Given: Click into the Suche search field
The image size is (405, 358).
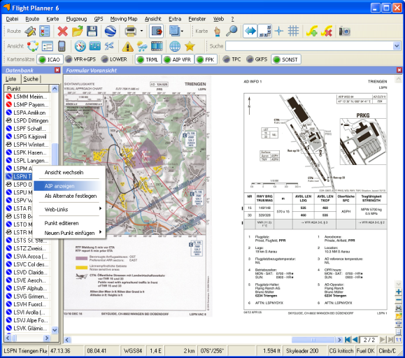Looking at the screenshot, I should pyautogui.click(x=309, y=46).
